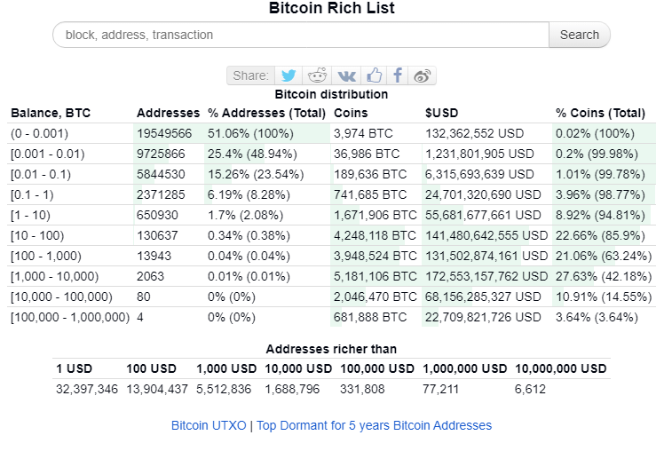The width and height of the screenshot is (672, 451).
Task: Select the 1,688,796 addresses value
Action: pos(292,389)
